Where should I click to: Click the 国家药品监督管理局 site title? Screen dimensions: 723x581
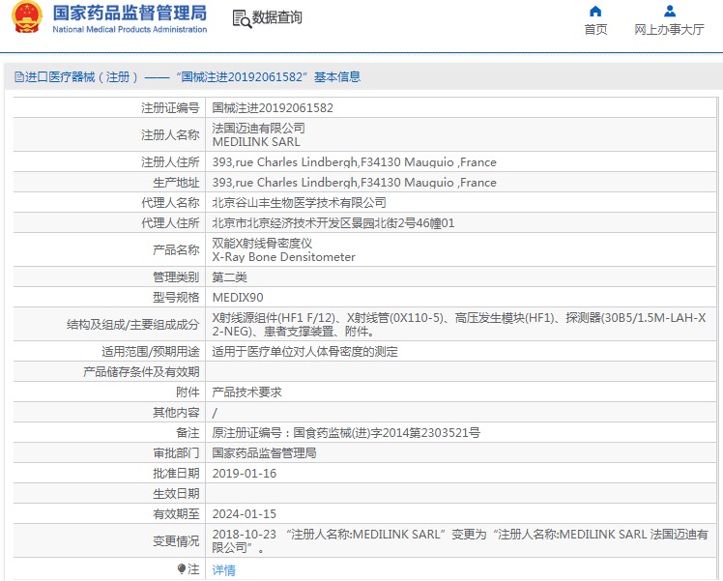(130, 13)
